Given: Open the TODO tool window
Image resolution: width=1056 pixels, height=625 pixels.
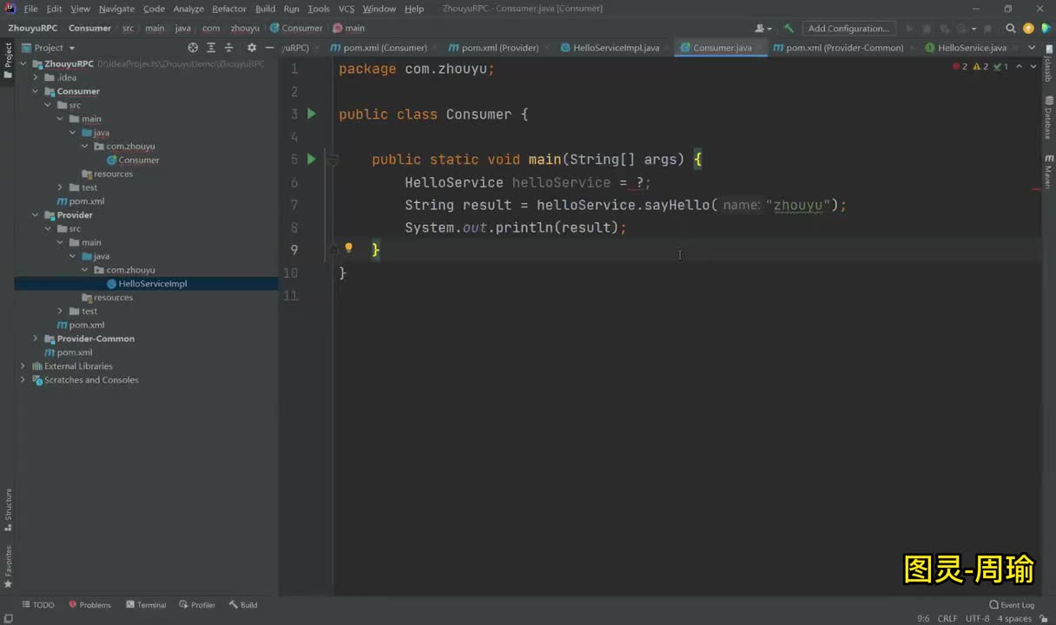Looking at the screenshot, I should [x=38, y=605].
